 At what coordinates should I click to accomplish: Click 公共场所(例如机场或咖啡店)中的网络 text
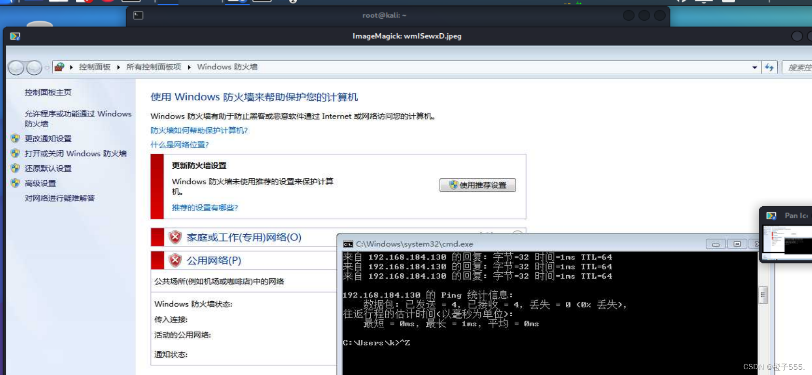219,281
